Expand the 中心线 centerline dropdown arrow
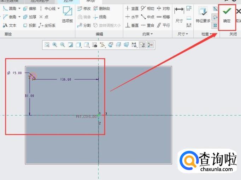The height and width of the screenshot is (180, 241). pyautogui.click(x=59, y=8)
